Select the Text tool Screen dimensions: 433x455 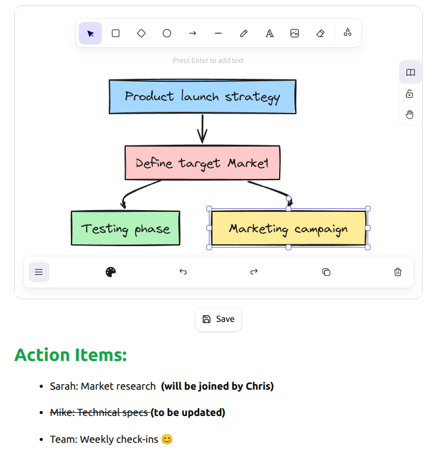point(269,34)
